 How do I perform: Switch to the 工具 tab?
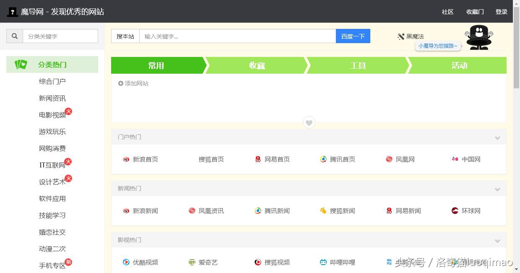coord(358,65)
